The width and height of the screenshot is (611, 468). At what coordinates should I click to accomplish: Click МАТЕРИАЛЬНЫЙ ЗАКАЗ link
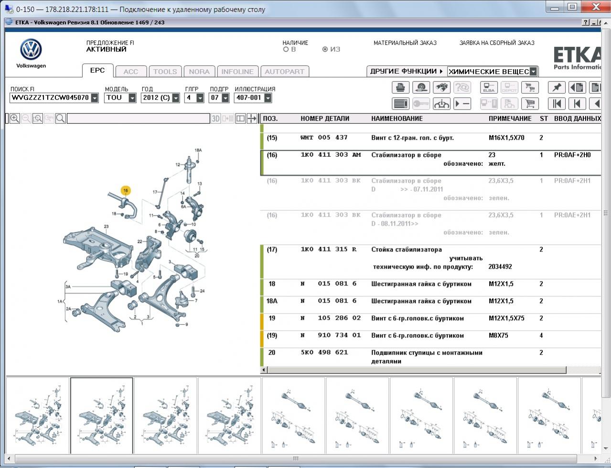point(405,43)
